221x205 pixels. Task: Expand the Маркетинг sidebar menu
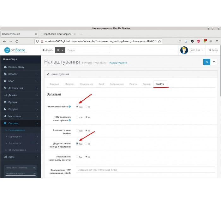(21, 116)
